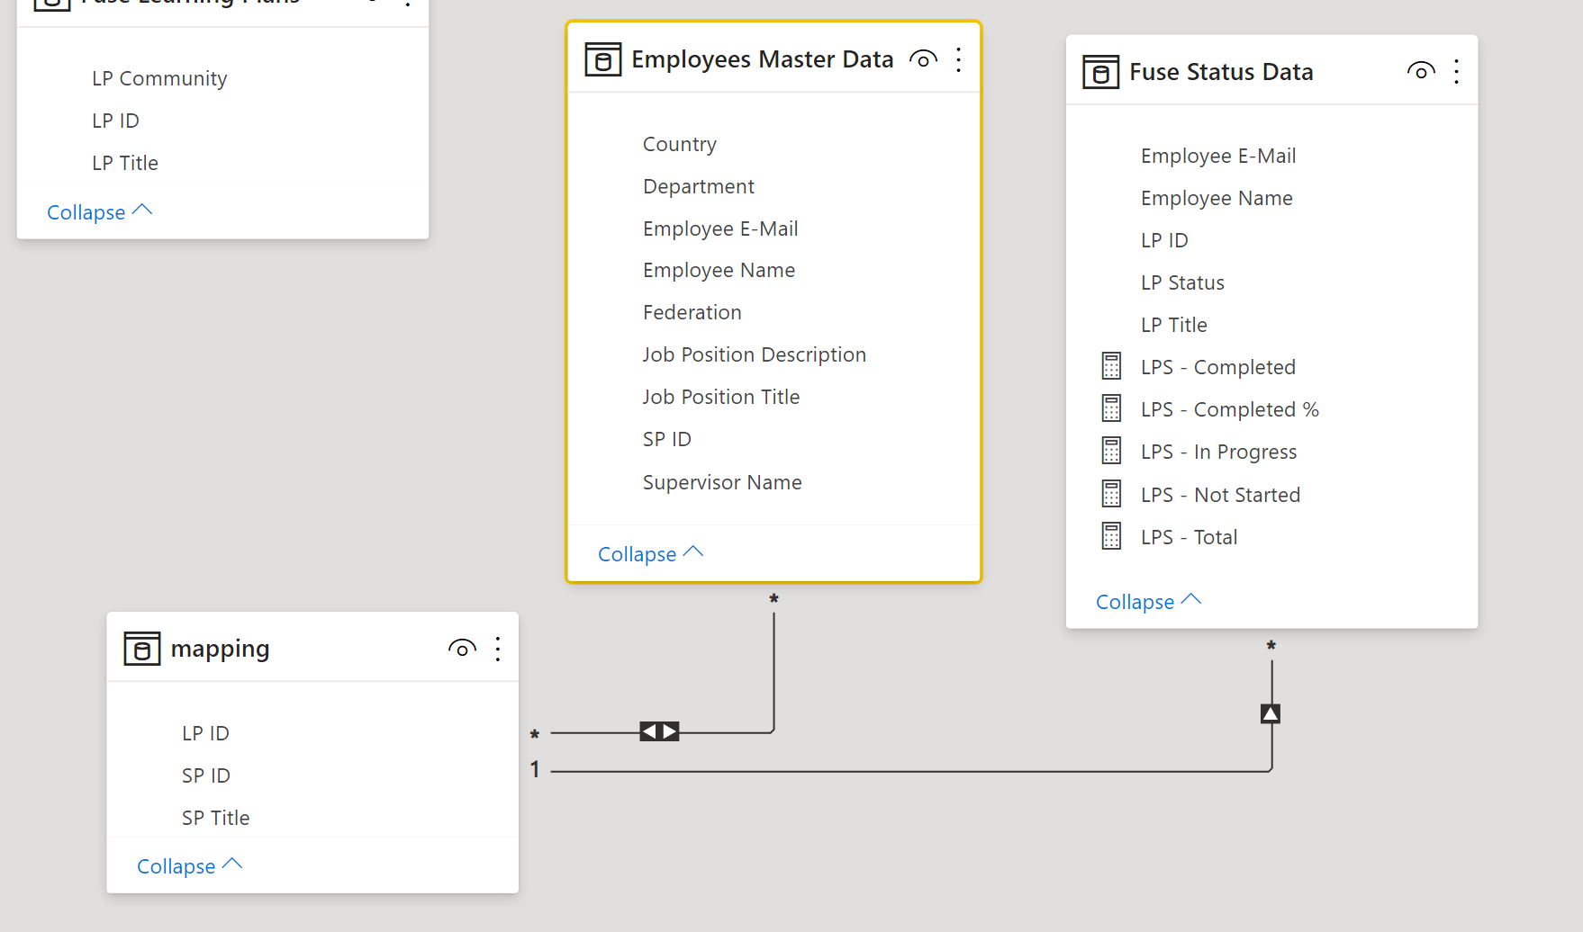Toggle visibility of Employees Master Data table
1583x932 pixels.
pyautogui.click(x=923, y=59)
